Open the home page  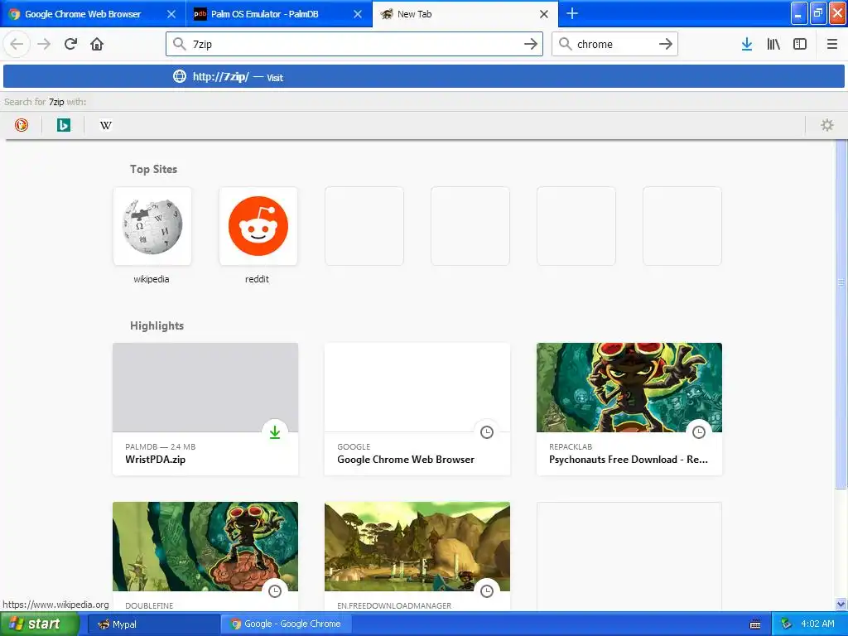[97, 44]
